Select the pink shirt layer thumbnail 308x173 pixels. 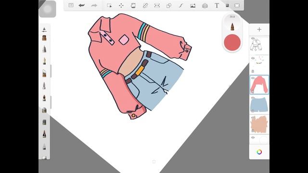pyautogui.click(x=259, y=85)
